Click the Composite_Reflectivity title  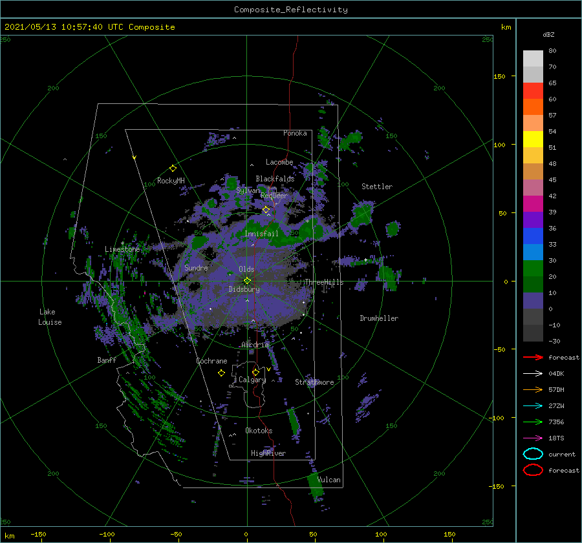click(x=291, y=10)
